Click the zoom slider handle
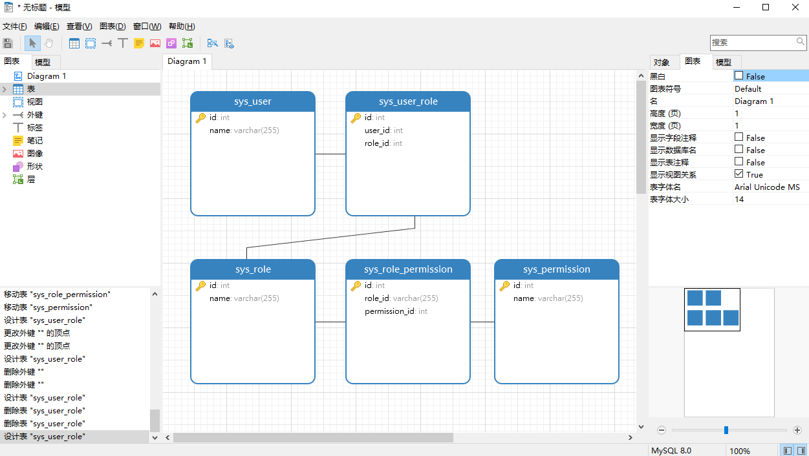 (726, 430)
